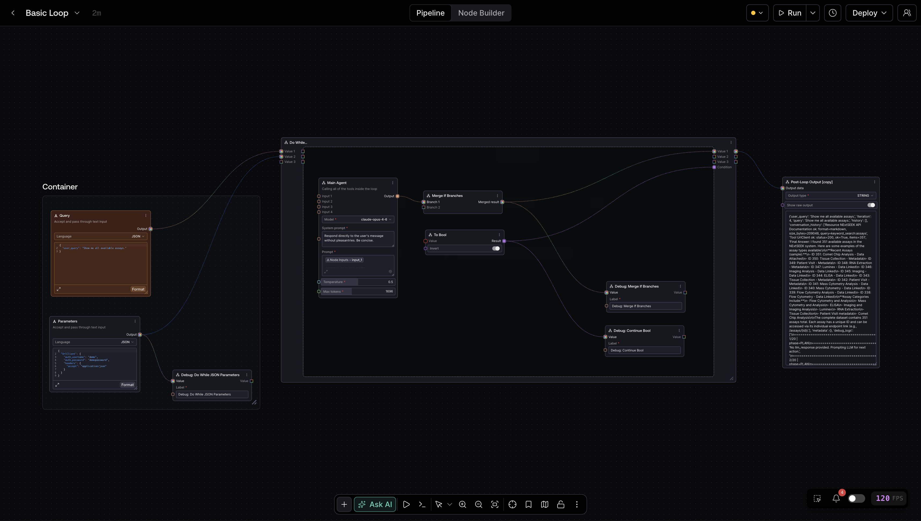Open the Parameters node options menu
This screenshot has width=921, height=521.
[x=135, y=321]
